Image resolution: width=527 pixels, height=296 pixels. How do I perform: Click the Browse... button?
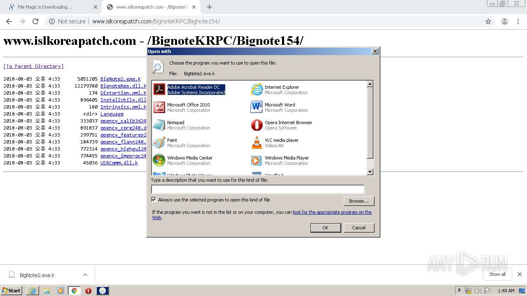[359, 201]
